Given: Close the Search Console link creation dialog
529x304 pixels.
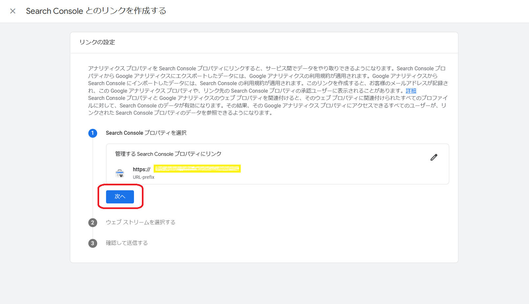Looking at the screenshot, I should (13, 11).
